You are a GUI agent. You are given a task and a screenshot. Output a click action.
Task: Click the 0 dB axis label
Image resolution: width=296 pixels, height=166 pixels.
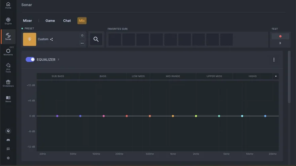[32, 116]
